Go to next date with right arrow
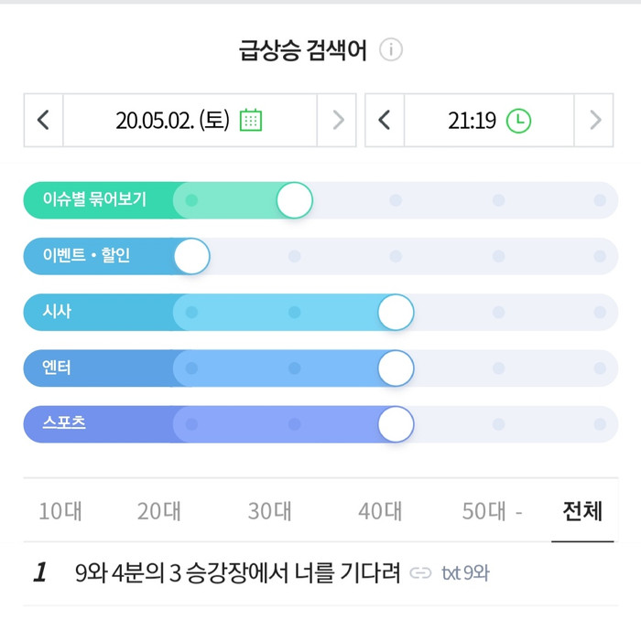This screenshot has width=641, height=619. 337,120
